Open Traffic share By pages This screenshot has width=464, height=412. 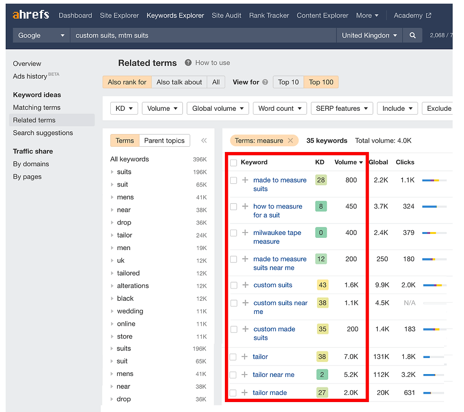tap(27, 177)
